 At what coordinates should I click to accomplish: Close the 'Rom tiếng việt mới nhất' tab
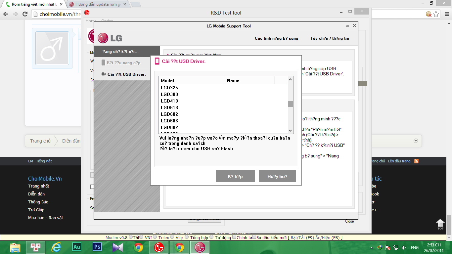pyautogui.click(x=61, y=4)
